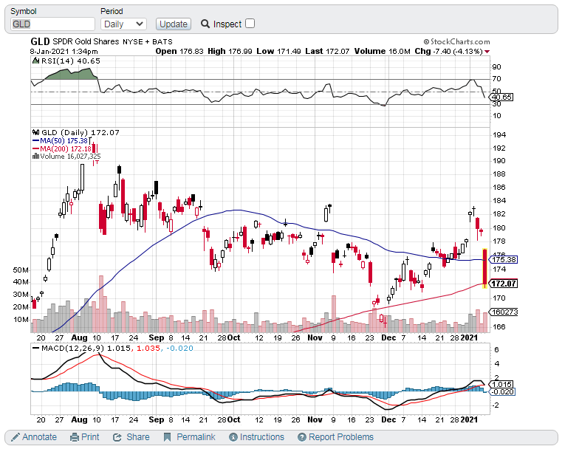Open the Share link
Image resolution: width=579 pixels, height=449 pixels.
[x=137, y=437]
